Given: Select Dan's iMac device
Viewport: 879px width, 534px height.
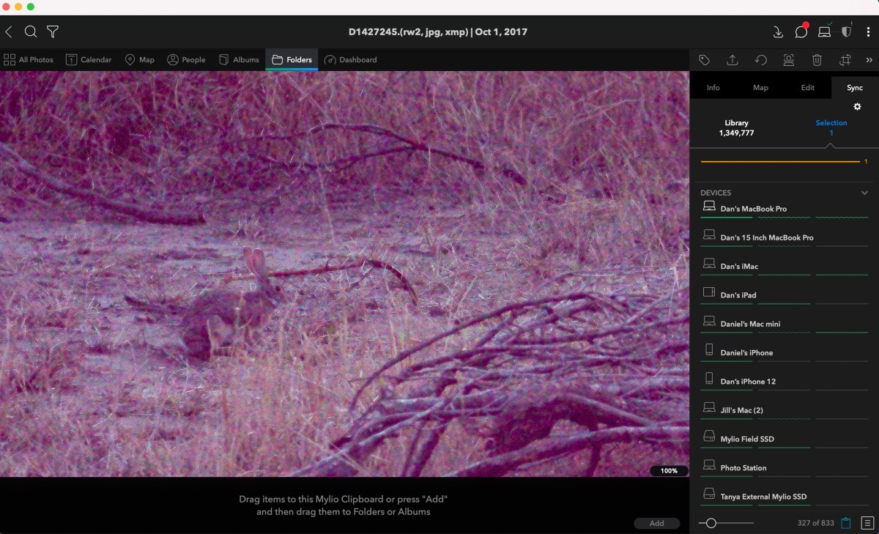Looking at the screenshot, I should point(785,266).
